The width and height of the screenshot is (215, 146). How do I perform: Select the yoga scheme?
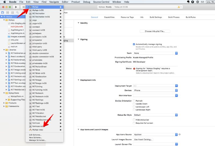[45, 20]
